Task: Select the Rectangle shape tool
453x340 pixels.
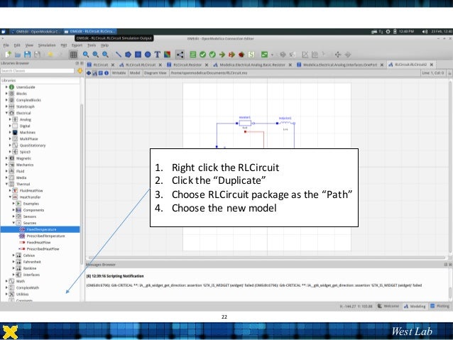Action: pyautogui.click(x=138, y=54)
